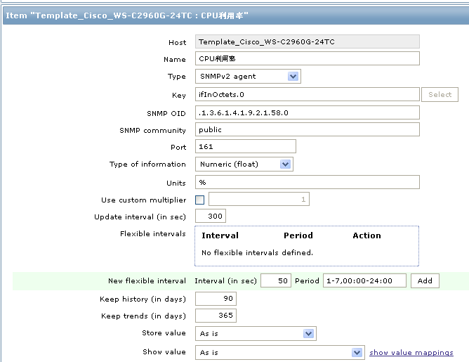Click the Select button next to Key
This screenshot has height=362, width=469.
440,95
